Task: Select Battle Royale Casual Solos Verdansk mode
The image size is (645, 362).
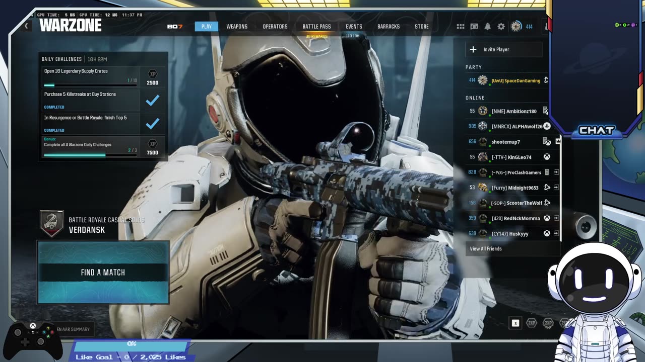Action: coord(92,225)
